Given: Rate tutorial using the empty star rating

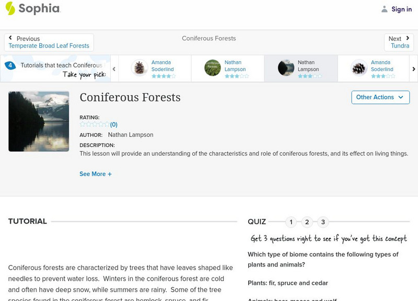Looking at the screenshot, I should coord(95,124).
